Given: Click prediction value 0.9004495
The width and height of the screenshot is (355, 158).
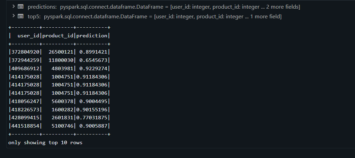Looking at the screenshot, I should pos(93,101).
